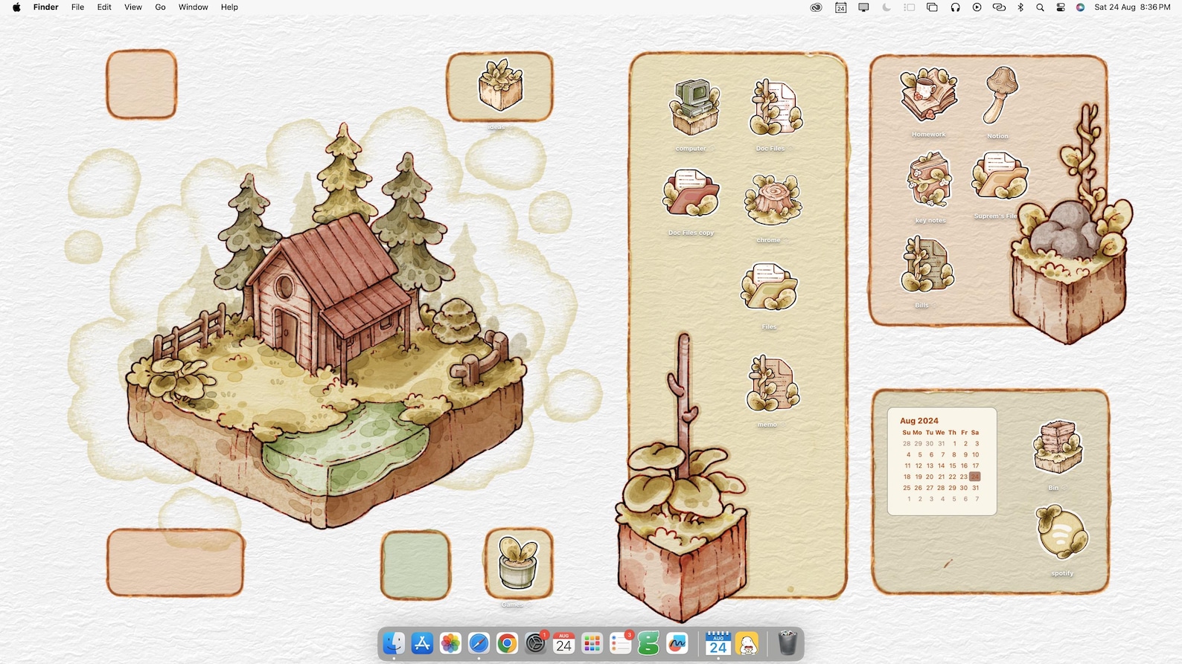1182x664 pixels.
Task: Open the Homework book icon
Action: point(928,95)
